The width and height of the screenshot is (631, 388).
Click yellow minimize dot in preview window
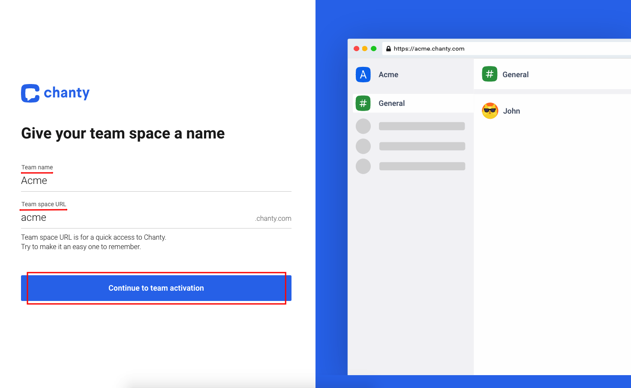tap(365, 48)
